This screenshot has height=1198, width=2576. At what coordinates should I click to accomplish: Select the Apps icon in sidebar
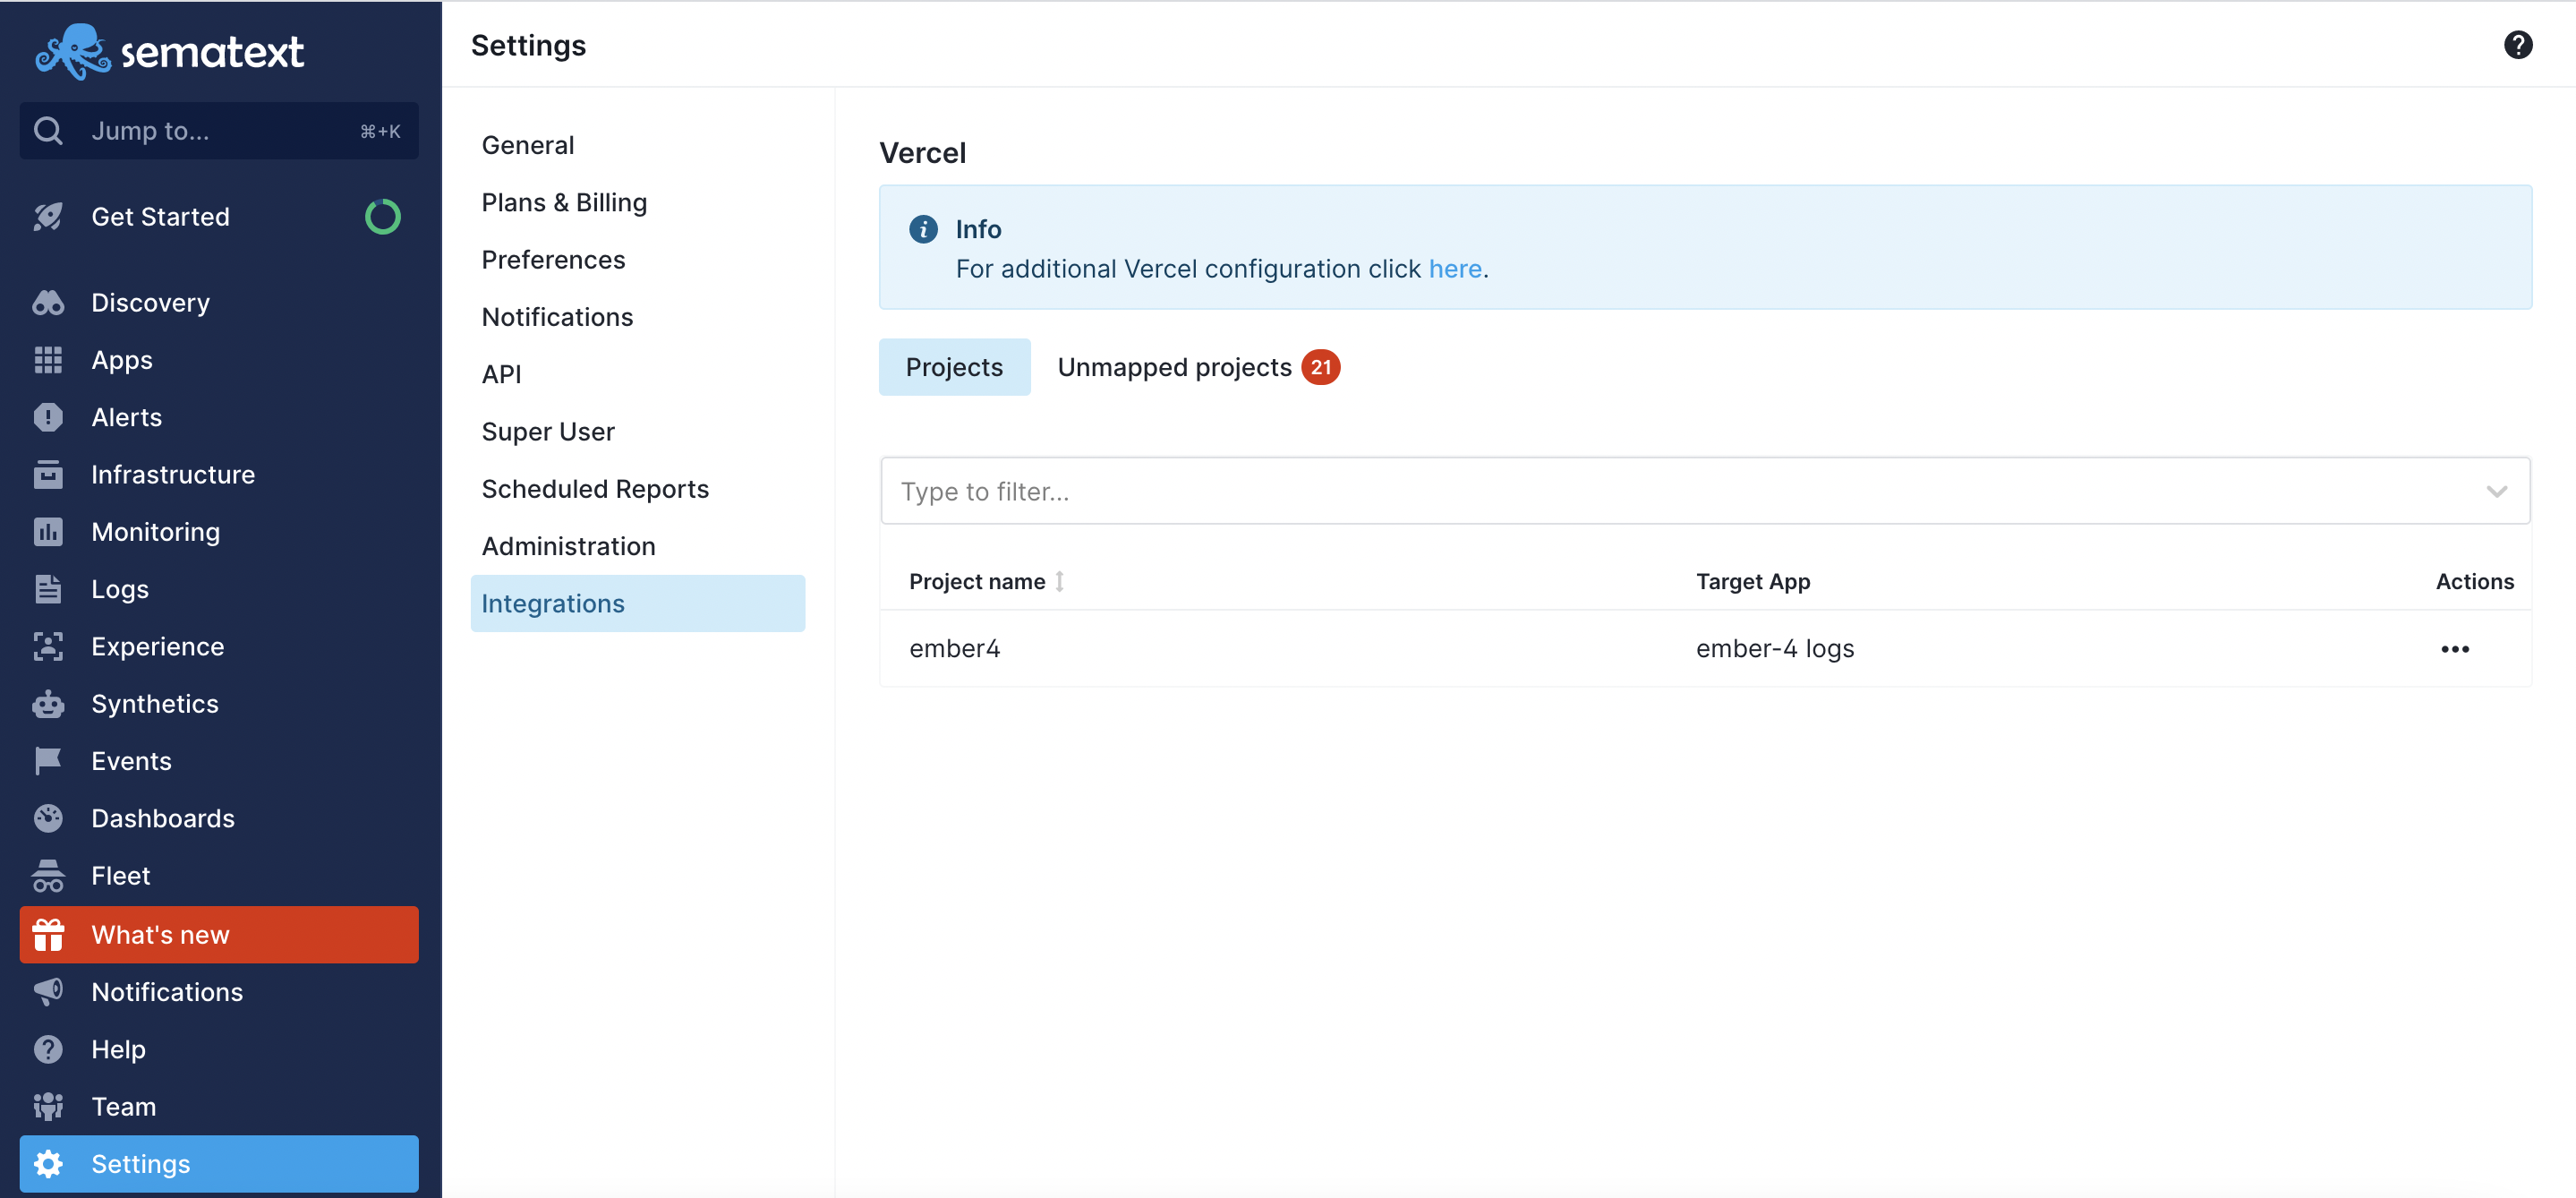(48, 359)
